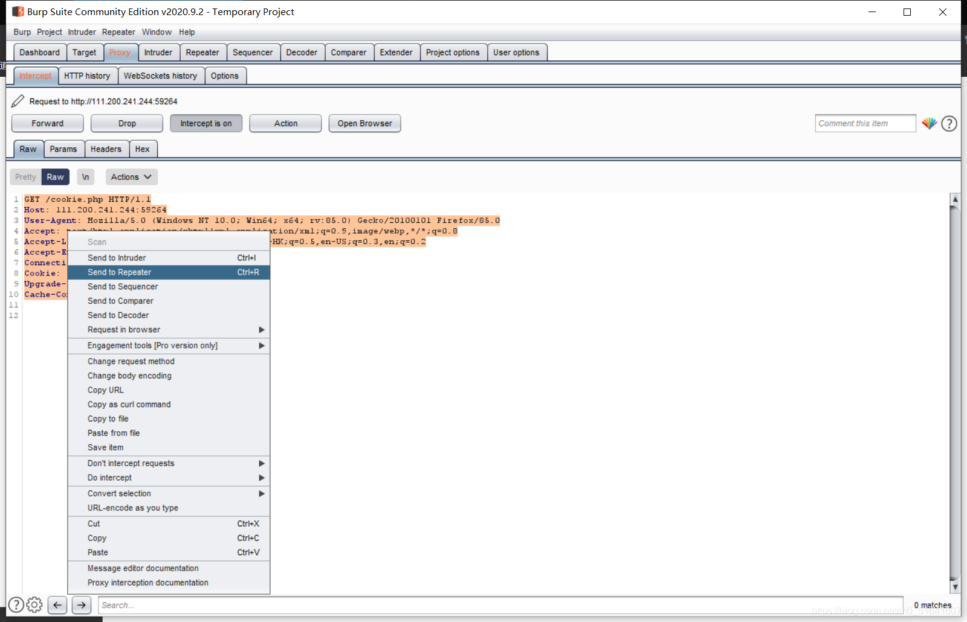Open the Decoder tab
The width and height of the screenshot is (967, 622).
click(x=302, y=53)
